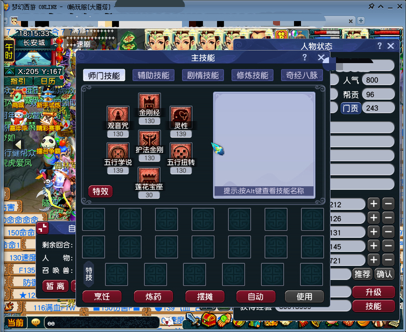This screenshot has width=406, height=332.
Task: Decrease the attribute showing 212
Action: (x=388, y=204)
